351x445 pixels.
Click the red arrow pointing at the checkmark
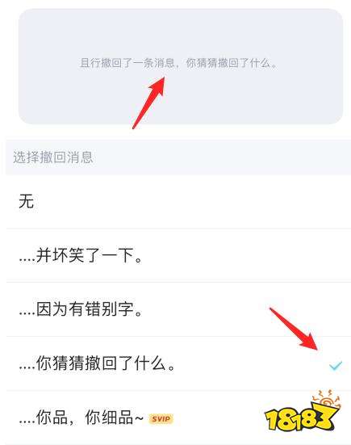click(x=295, y=330)
